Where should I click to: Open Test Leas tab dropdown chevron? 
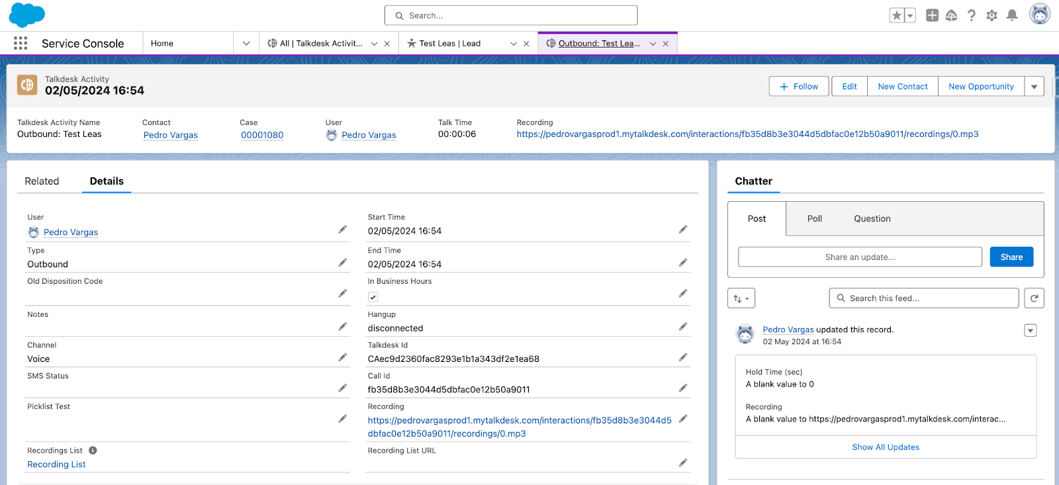coord(513,44)
